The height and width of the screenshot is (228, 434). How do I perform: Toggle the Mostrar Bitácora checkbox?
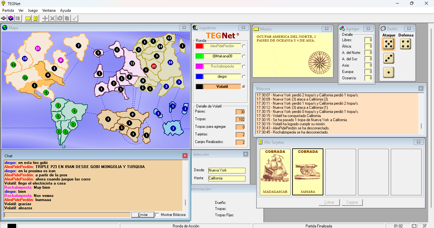click(x=157, y=215)
